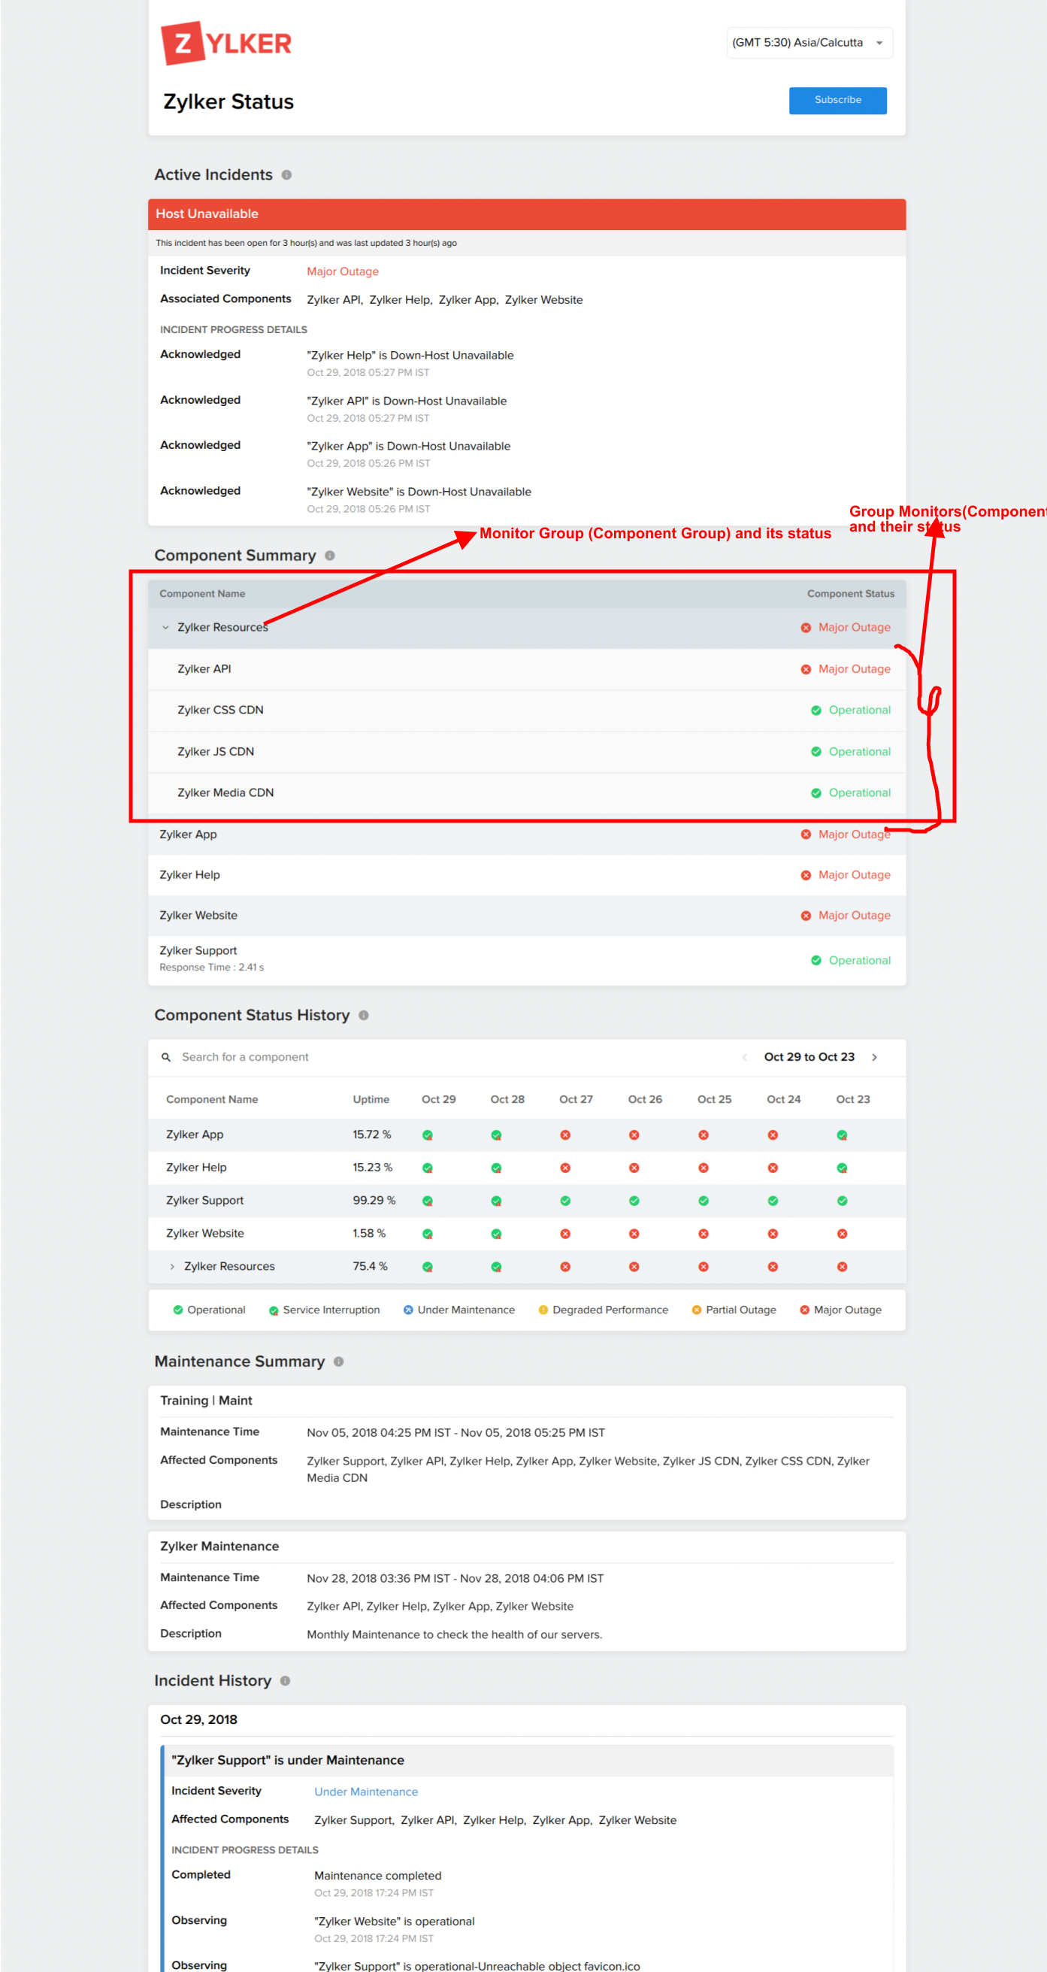Click Zylker Media CDN row name
Image resolution: width=1047 pixels, height=1972 pixels.
(x=225, y=793)
